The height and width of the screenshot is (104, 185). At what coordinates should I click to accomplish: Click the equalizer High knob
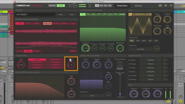tap(71, 81)
